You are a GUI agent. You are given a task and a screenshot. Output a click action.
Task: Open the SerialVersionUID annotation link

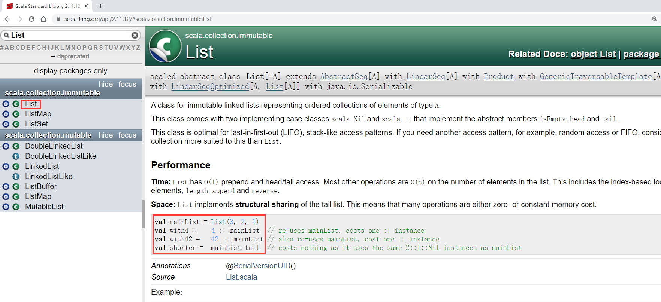pos(262,266)
